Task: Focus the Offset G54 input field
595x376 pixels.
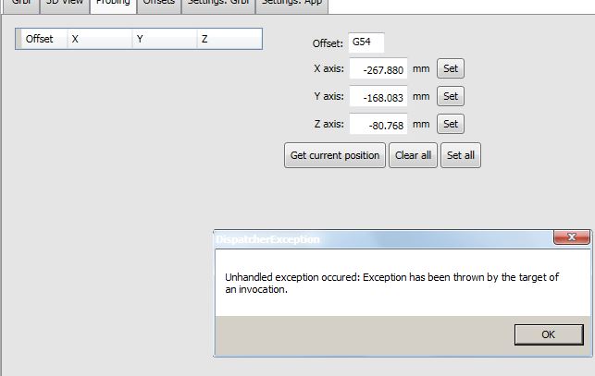Action: [365, 42]
